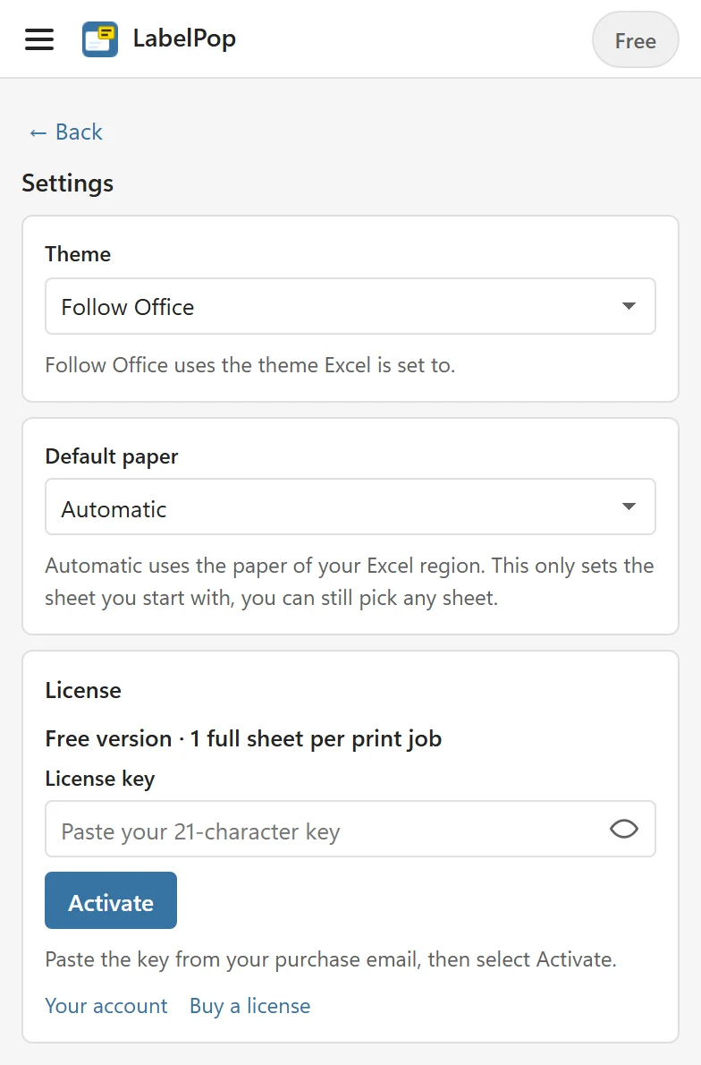The width and height of the screenshot is (701, 1065).
Task: Click the Activate button
Action: click(x=111, y=900)
